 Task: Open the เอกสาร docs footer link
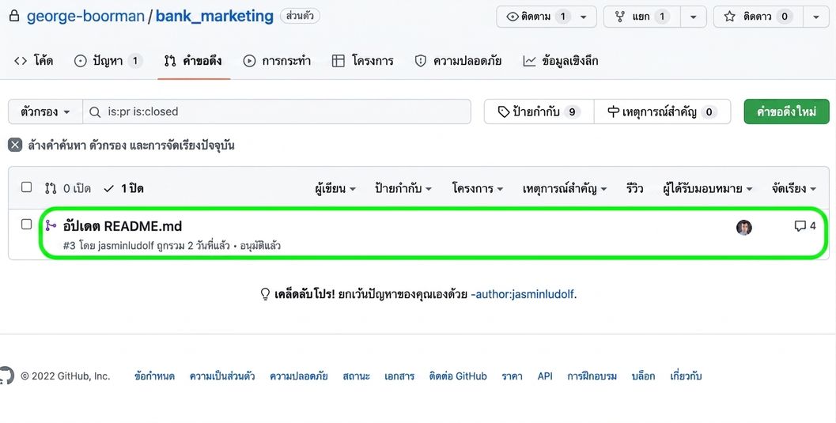pos(399,376)
